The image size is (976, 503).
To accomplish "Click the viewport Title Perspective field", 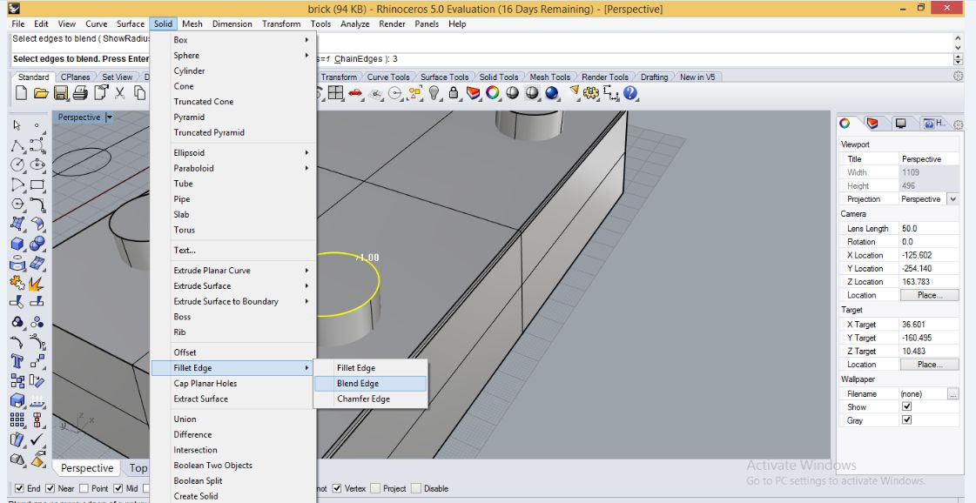I will coord(929,159).
